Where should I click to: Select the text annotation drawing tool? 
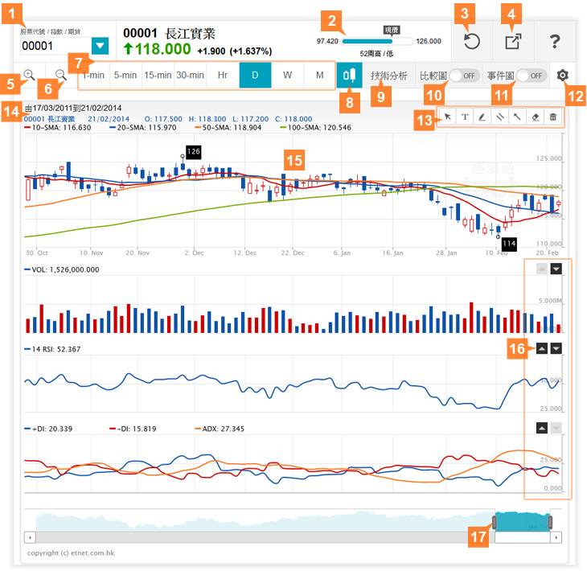[466, 117]
